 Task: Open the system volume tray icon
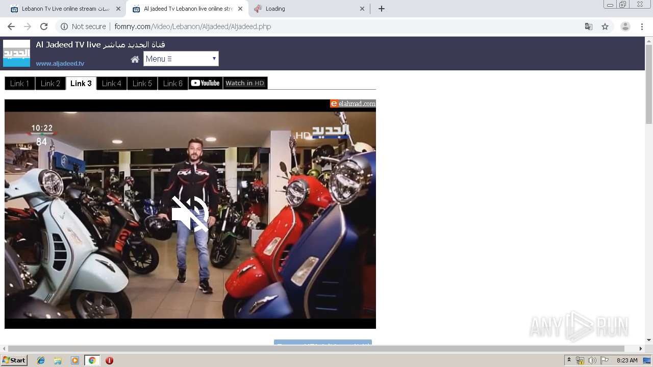click(592, 360)
